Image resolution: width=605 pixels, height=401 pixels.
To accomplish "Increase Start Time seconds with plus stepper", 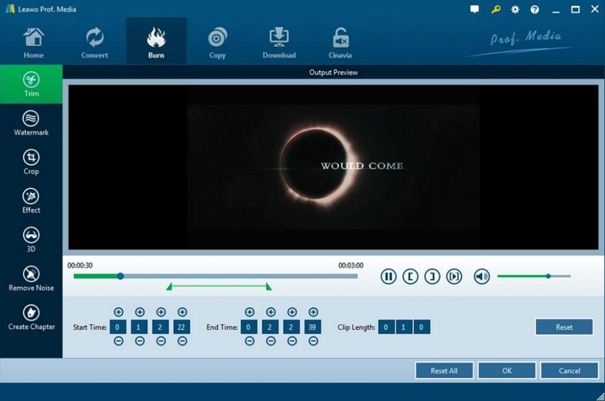I will click(160, 312).
